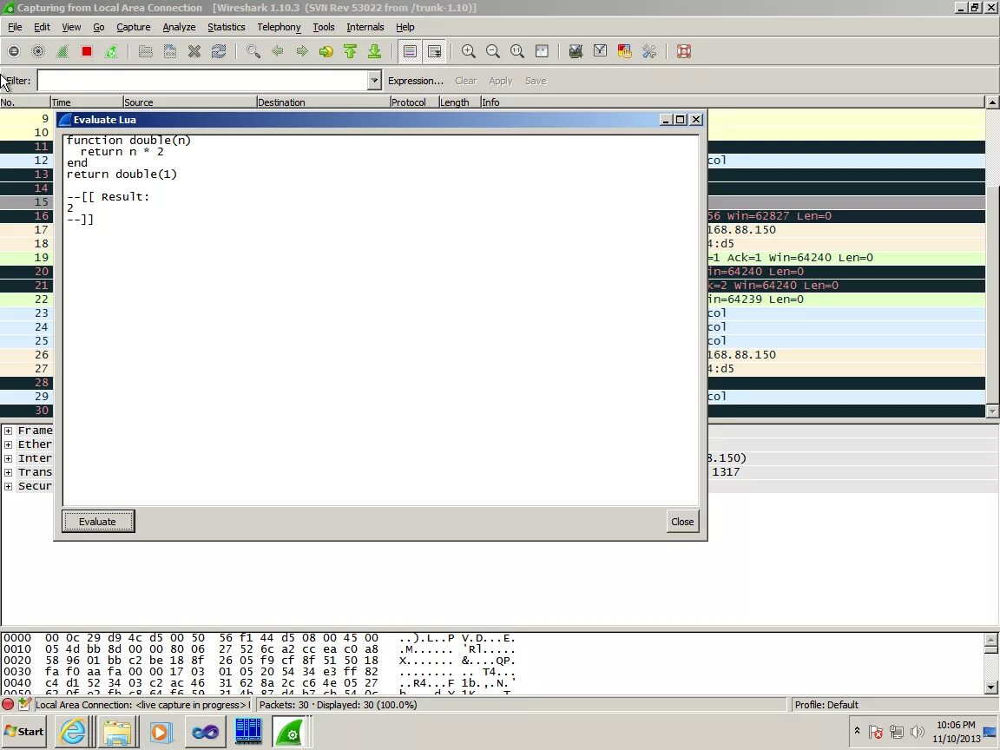This screenshot has height=750, width=1000.
Task: Go back in packet history
Action: point(278,52)
